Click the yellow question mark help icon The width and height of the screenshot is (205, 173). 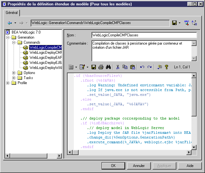tap(167, 67)
